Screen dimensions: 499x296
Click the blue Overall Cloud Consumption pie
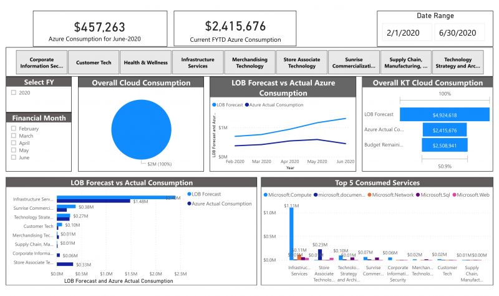[x=142, y=129]
